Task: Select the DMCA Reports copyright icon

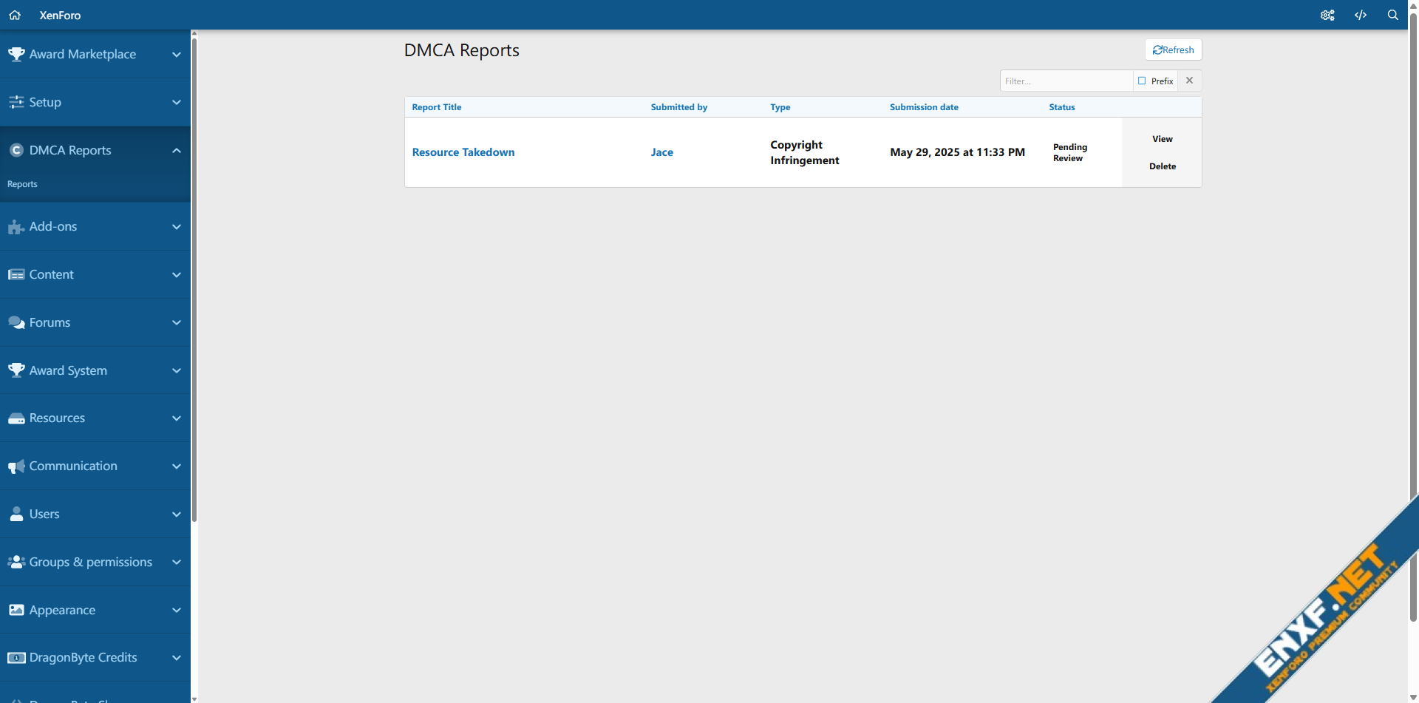Action: (16, 150)
